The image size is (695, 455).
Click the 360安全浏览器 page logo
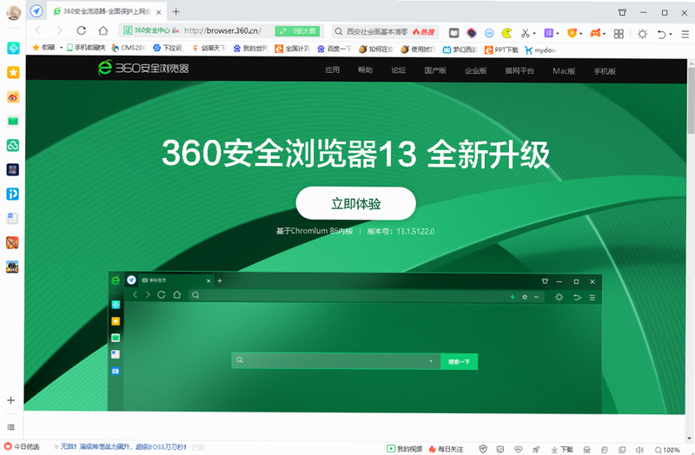click(143, 68)
